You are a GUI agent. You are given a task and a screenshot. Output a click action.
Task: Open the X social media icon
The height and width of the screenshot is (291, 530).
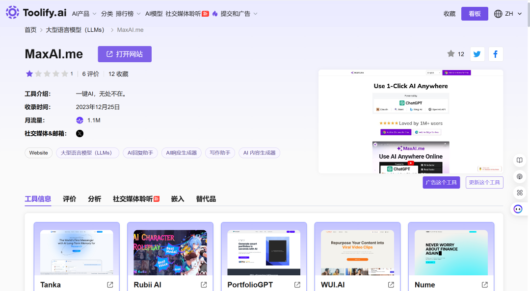click(x=80, y=133)
